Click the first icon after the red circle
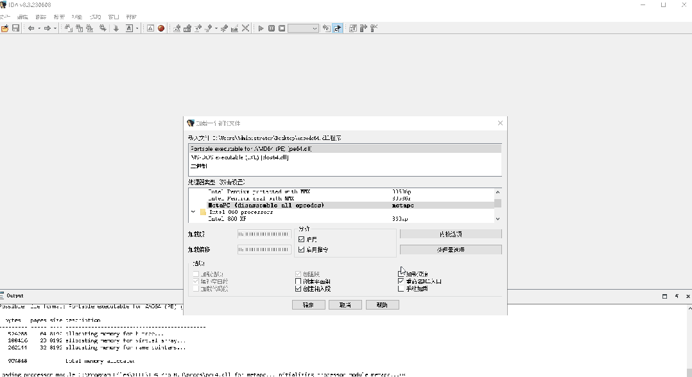692x377 pixels. 177,28
